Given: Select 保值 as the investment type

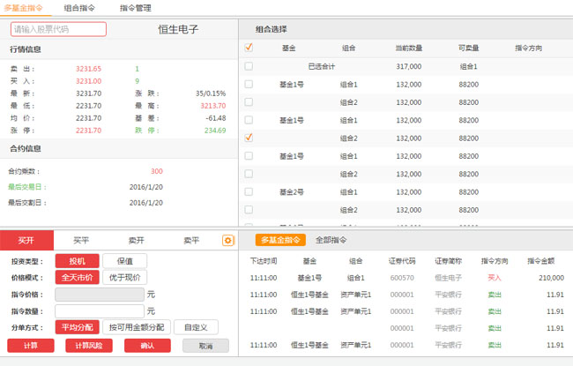Looking at the screenshot, I should (124, 261).
